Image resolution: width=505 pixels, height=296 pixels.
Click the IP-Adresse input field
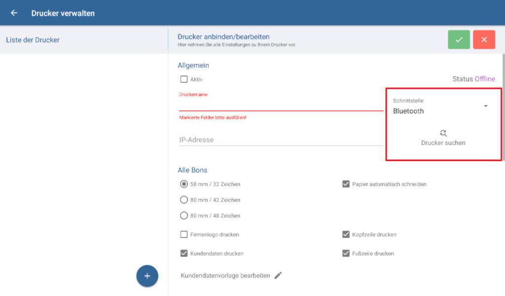point(281,140)
